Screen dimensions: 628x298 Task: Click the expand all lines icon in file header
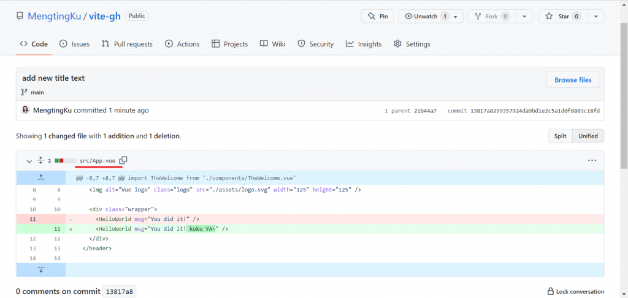(x=40, y=160)
